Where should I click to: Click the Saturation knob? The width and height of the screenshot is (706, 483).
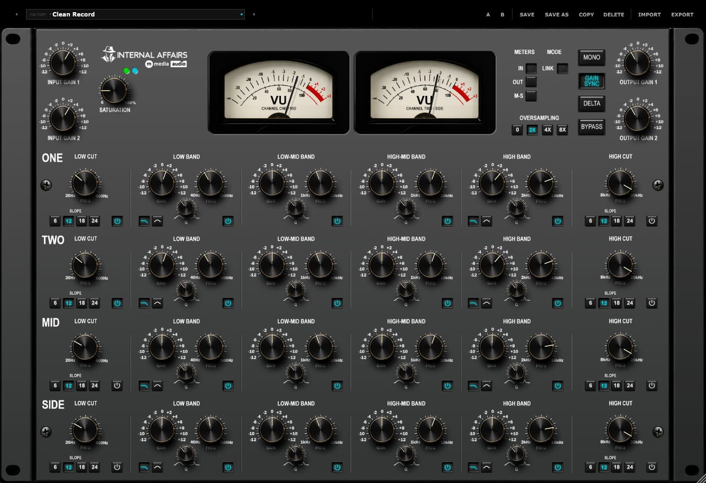click(x=113, y=91)
